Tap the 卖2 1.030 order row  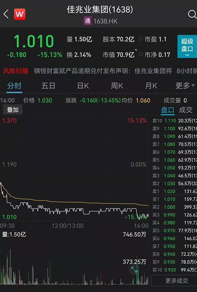click(x=174, y=183)
